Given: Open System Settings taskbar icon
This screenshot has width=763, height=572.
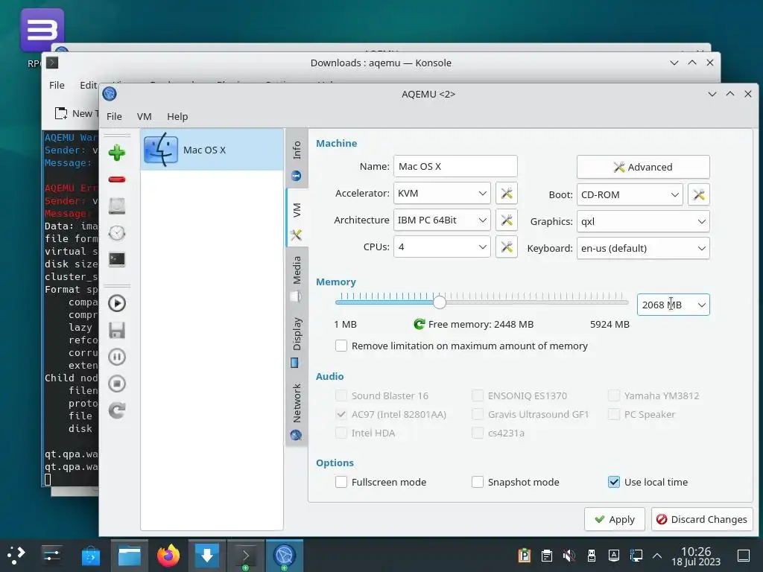Looking at the screenshot, I should [x=51, y=556].
